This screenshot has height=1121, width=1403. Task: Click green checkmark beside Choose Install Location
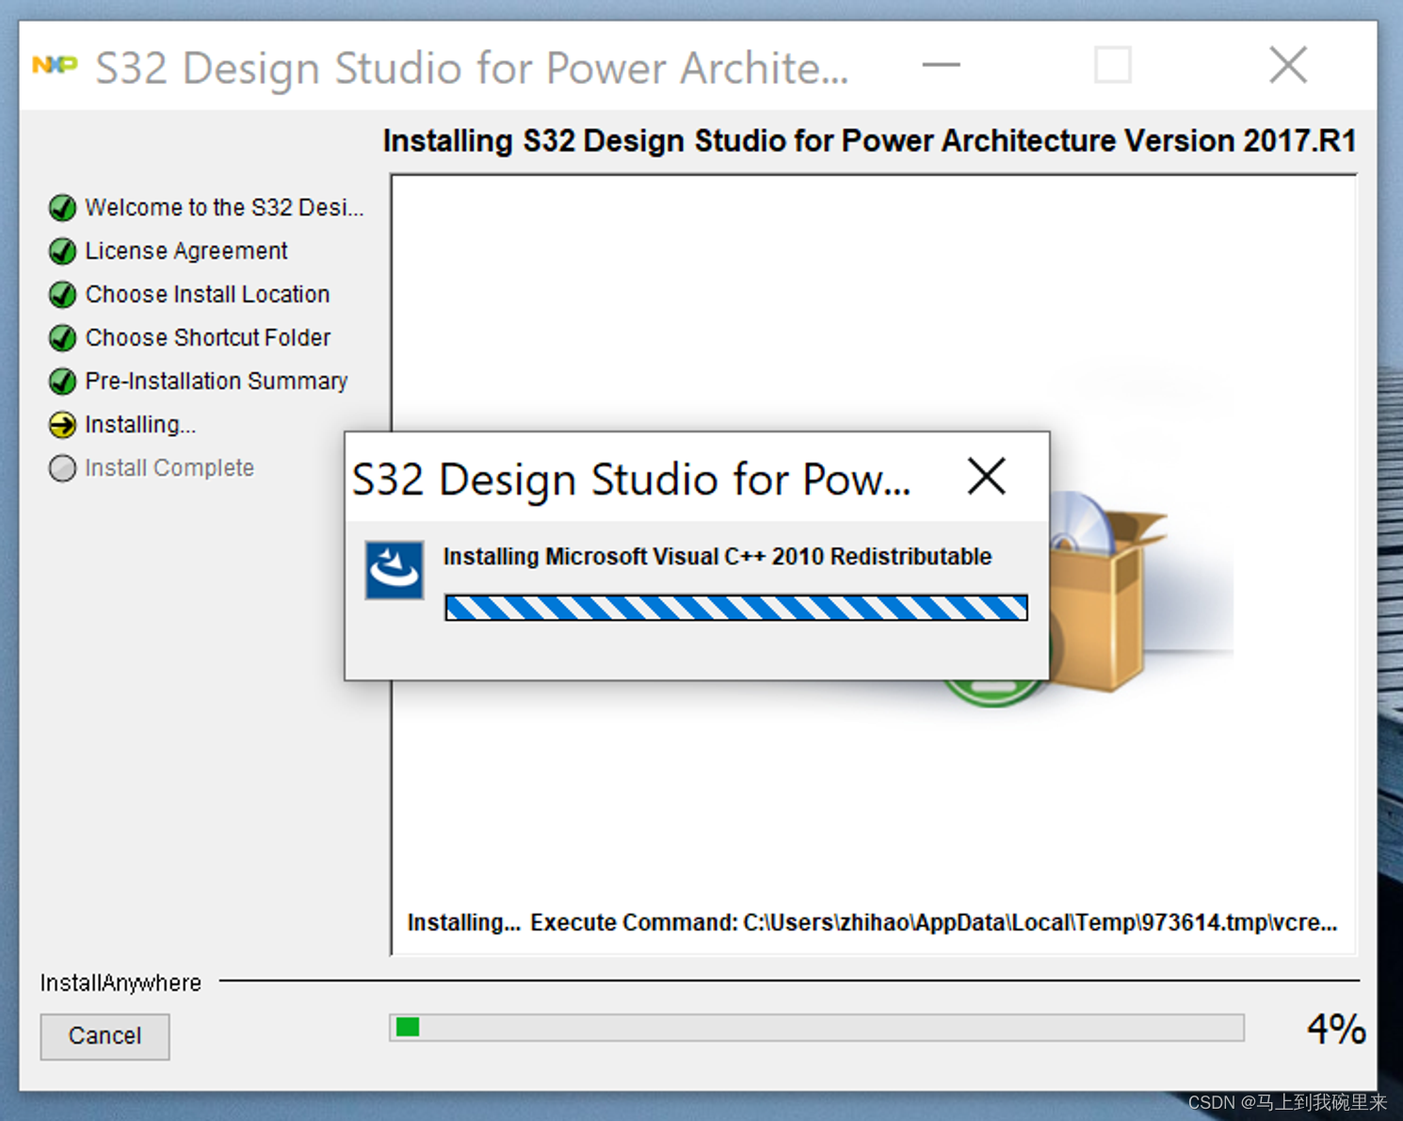(62, 294)
